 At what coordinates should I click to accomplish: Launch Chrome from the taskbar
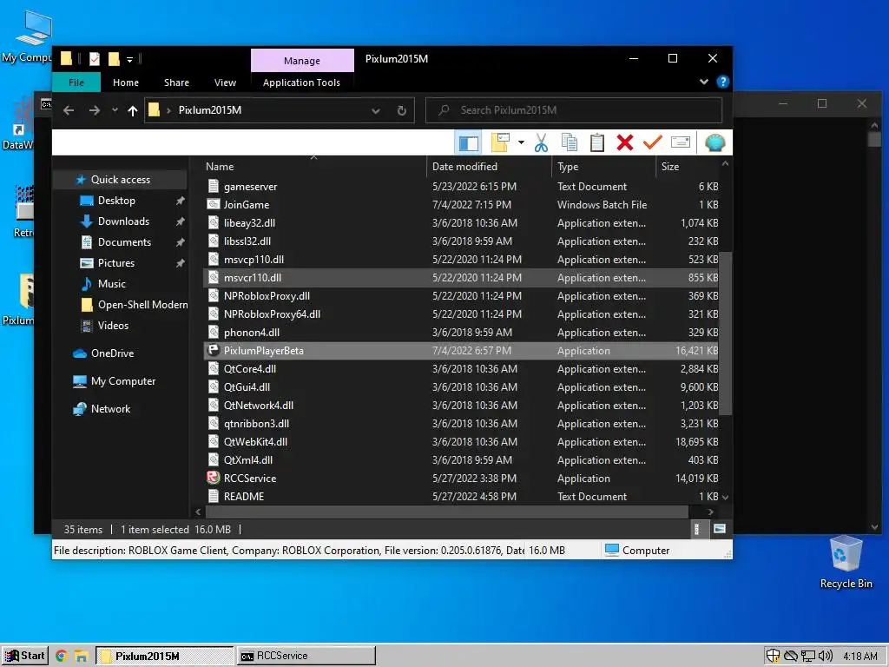tap(62, 657)
